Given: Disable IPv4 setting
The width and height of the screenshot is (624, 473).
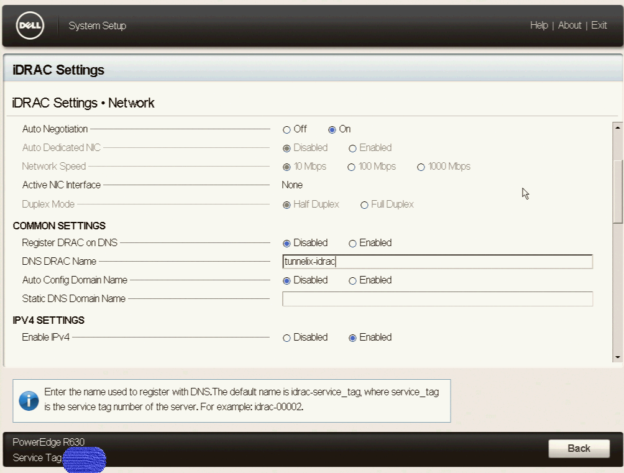Looking at the screenshot, I should 287,338.
